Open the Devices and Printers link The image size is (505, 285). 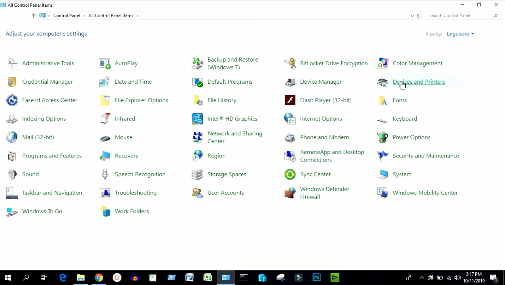tap(418, 82)
